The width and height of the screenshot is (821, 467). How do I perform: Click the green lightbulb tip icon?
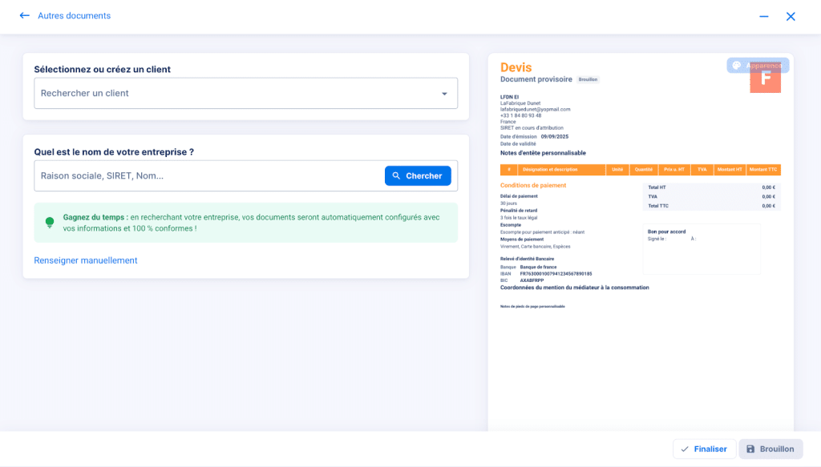tap(50, 222)
